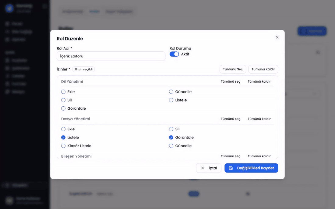
Task: Uncheck the Görüntüle permission under Dosya Yönetimi
Action: click(171, 137)
